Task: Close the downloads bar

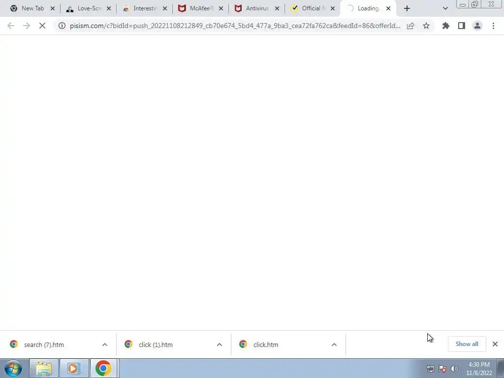Action: [x=495, y=344]
